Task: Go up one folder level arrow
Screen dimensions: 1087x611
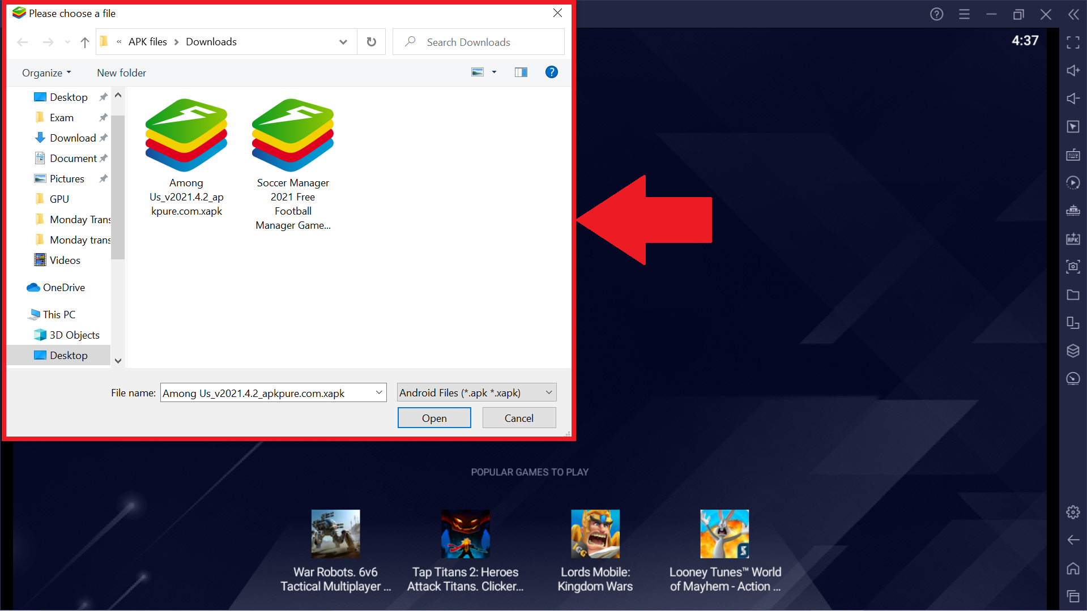Action: (x=85, y=42)
